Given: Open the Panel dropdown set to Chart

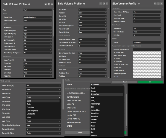Looking at the screenshot, I should pos(37,10).
